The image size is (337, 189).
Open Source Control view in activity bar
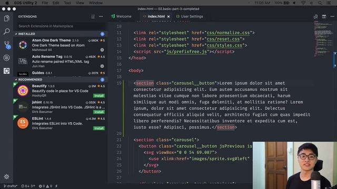[7, 45]
